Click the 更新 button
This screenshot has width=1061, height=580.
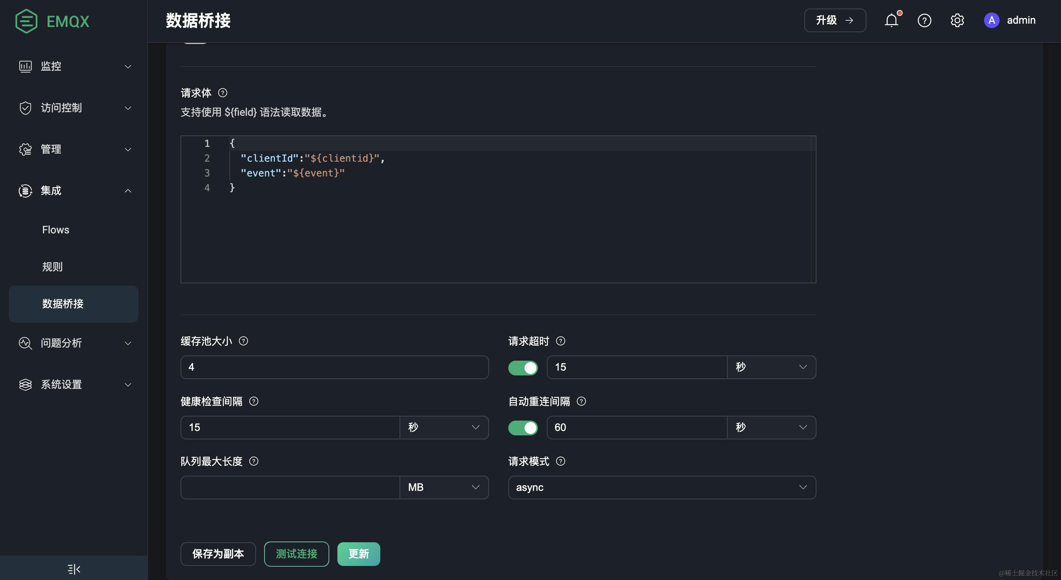click(x=358, y=554)
